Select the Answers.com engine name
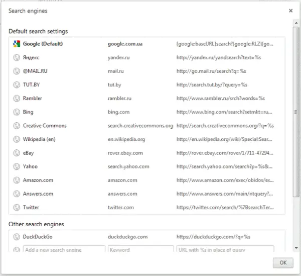 pos(38,194)
